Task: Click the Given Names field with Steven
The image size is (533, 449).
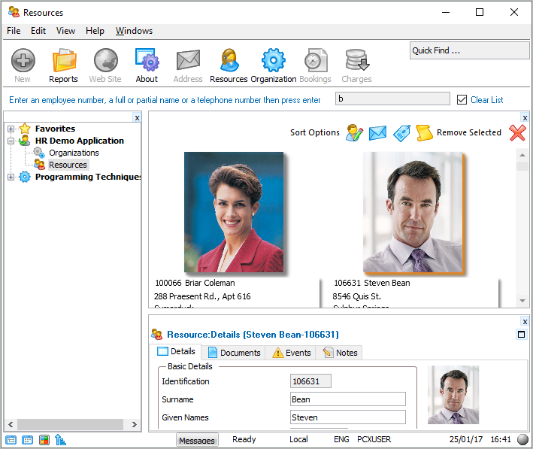Action: click(x=348, y=417)
